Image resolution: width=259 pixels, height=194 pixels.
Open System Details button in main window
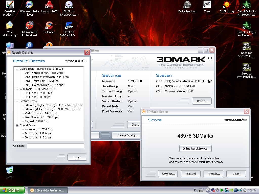tap(202, 101)
